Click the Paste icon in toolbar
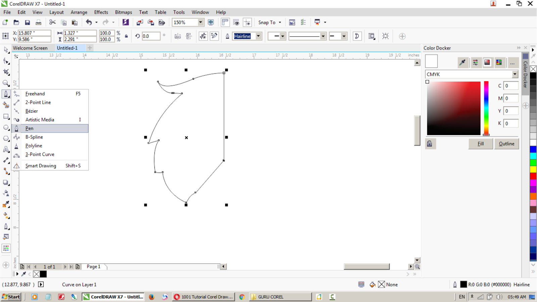This screenshot has height=302, width=537. tap(75, 23)
